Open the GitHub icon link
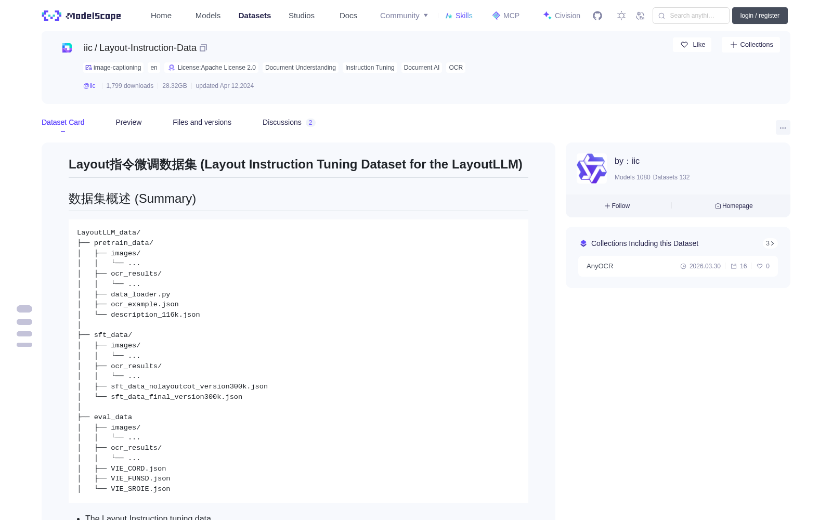 point(597,16)
